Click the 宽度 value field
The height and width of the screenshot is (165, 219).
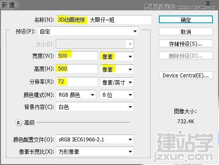tap(77, 55)
